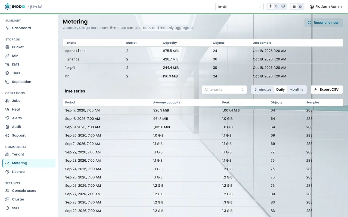The image size is (348, 217).
Task: Set language to ID
Action: (300, 7)
